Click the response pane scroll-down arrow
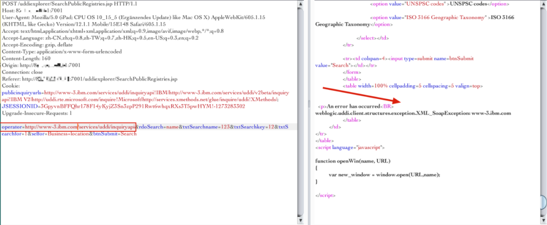 coord(543,221)
